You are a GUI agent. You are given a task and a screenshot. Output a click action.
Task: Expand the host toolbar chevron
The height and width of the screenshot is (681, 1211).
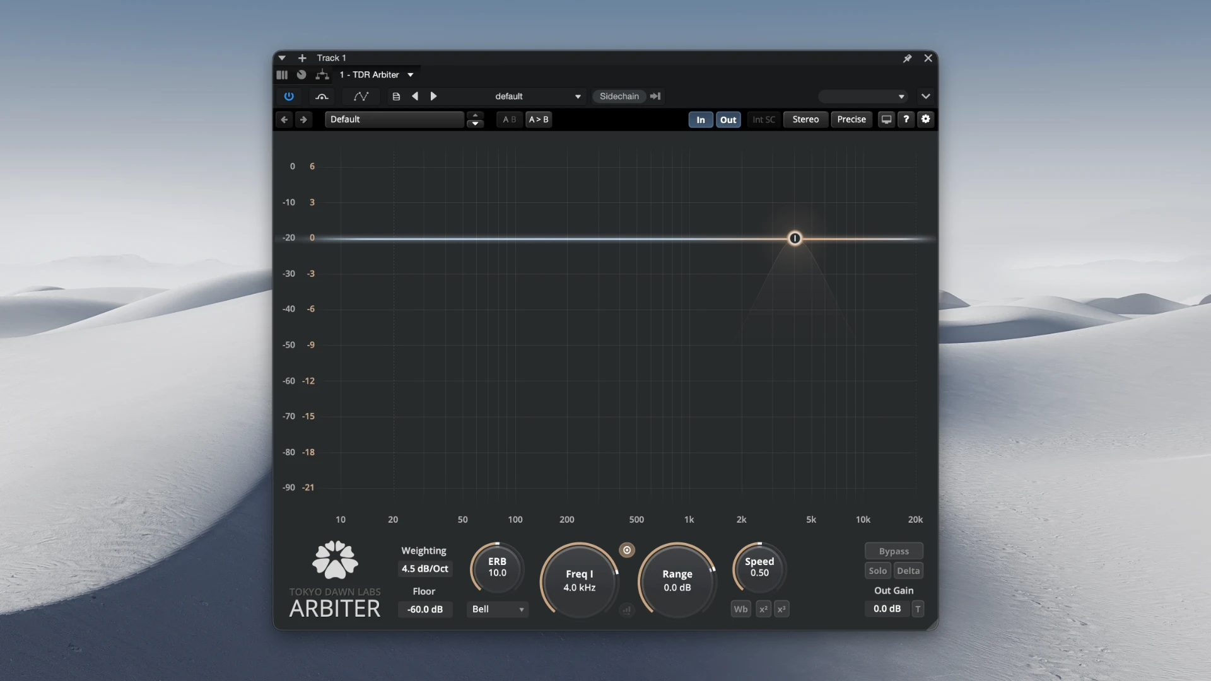pyautogui.click(x=925, y=96)
